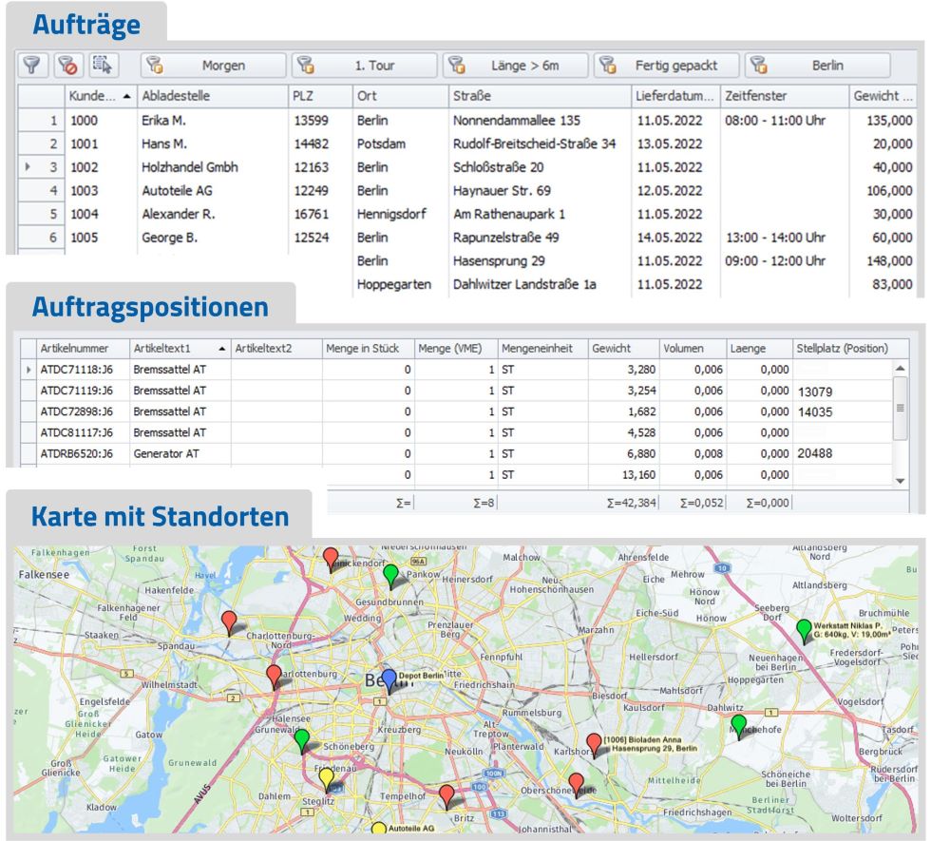The height and width of the screenshot is (841, 950).
Task: Click the scroll up arrow in Auftragspositionen
Action: pyautogui.click(x=901, y=368)
